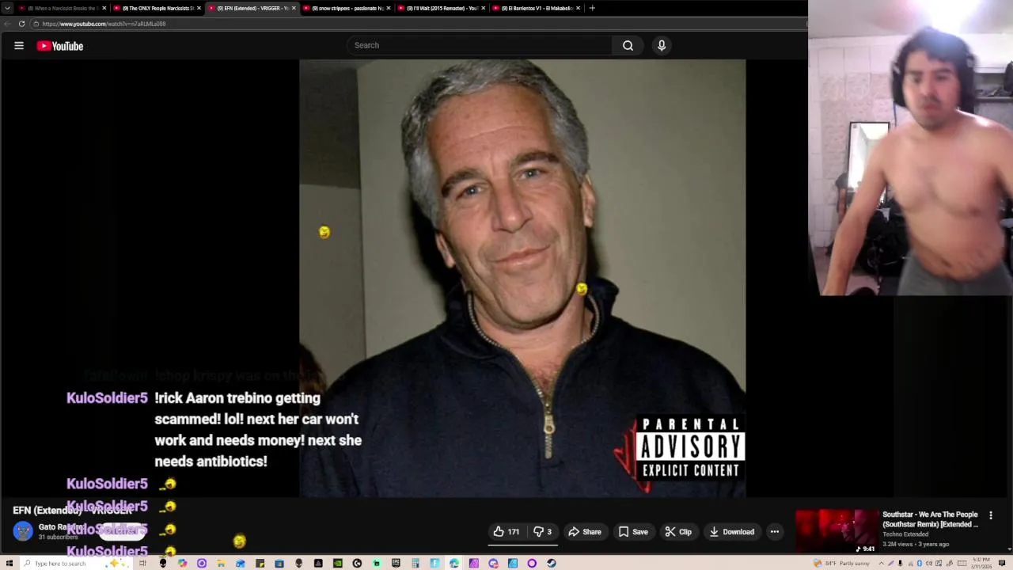Open more actions ellipsis under the video

coord(775,532)
